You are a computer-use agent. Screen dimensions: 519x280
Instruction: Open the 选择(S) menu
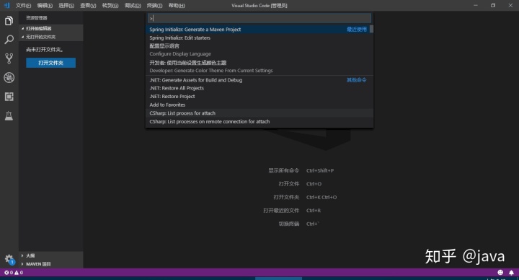(x=66, y=5)
